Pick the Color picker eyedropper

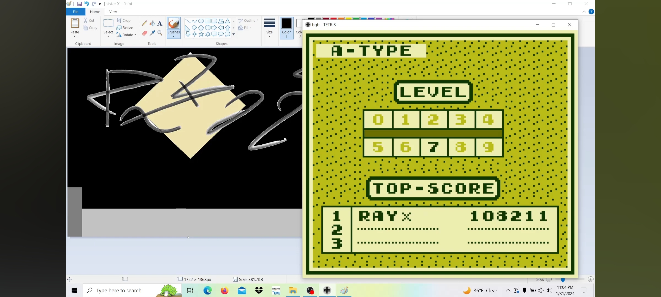[152, 33]
